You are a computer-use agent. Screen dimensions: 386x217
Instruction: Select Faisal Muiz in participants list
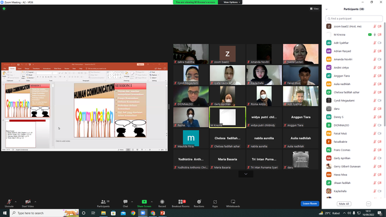(354, 133)
